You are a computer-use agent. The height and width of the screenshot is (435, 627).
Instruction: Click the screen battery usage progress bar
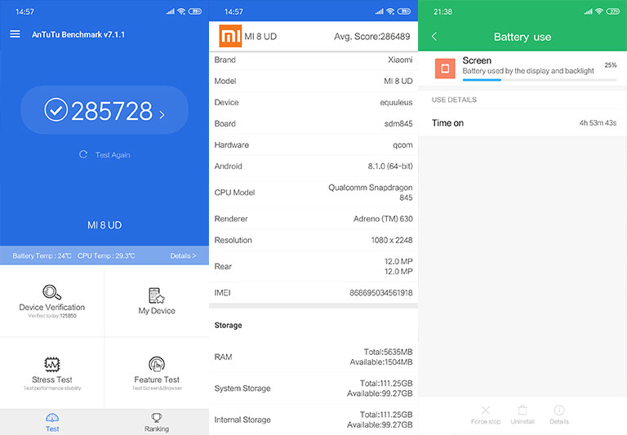click(539, 80)
